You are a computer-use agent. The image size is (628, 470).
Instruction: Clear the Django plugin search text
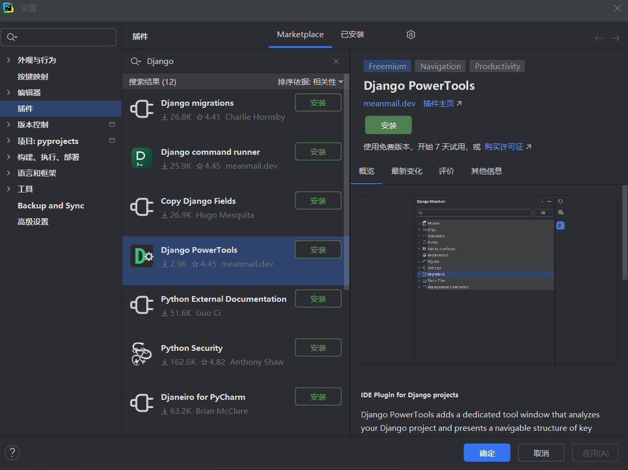point(336,61)
